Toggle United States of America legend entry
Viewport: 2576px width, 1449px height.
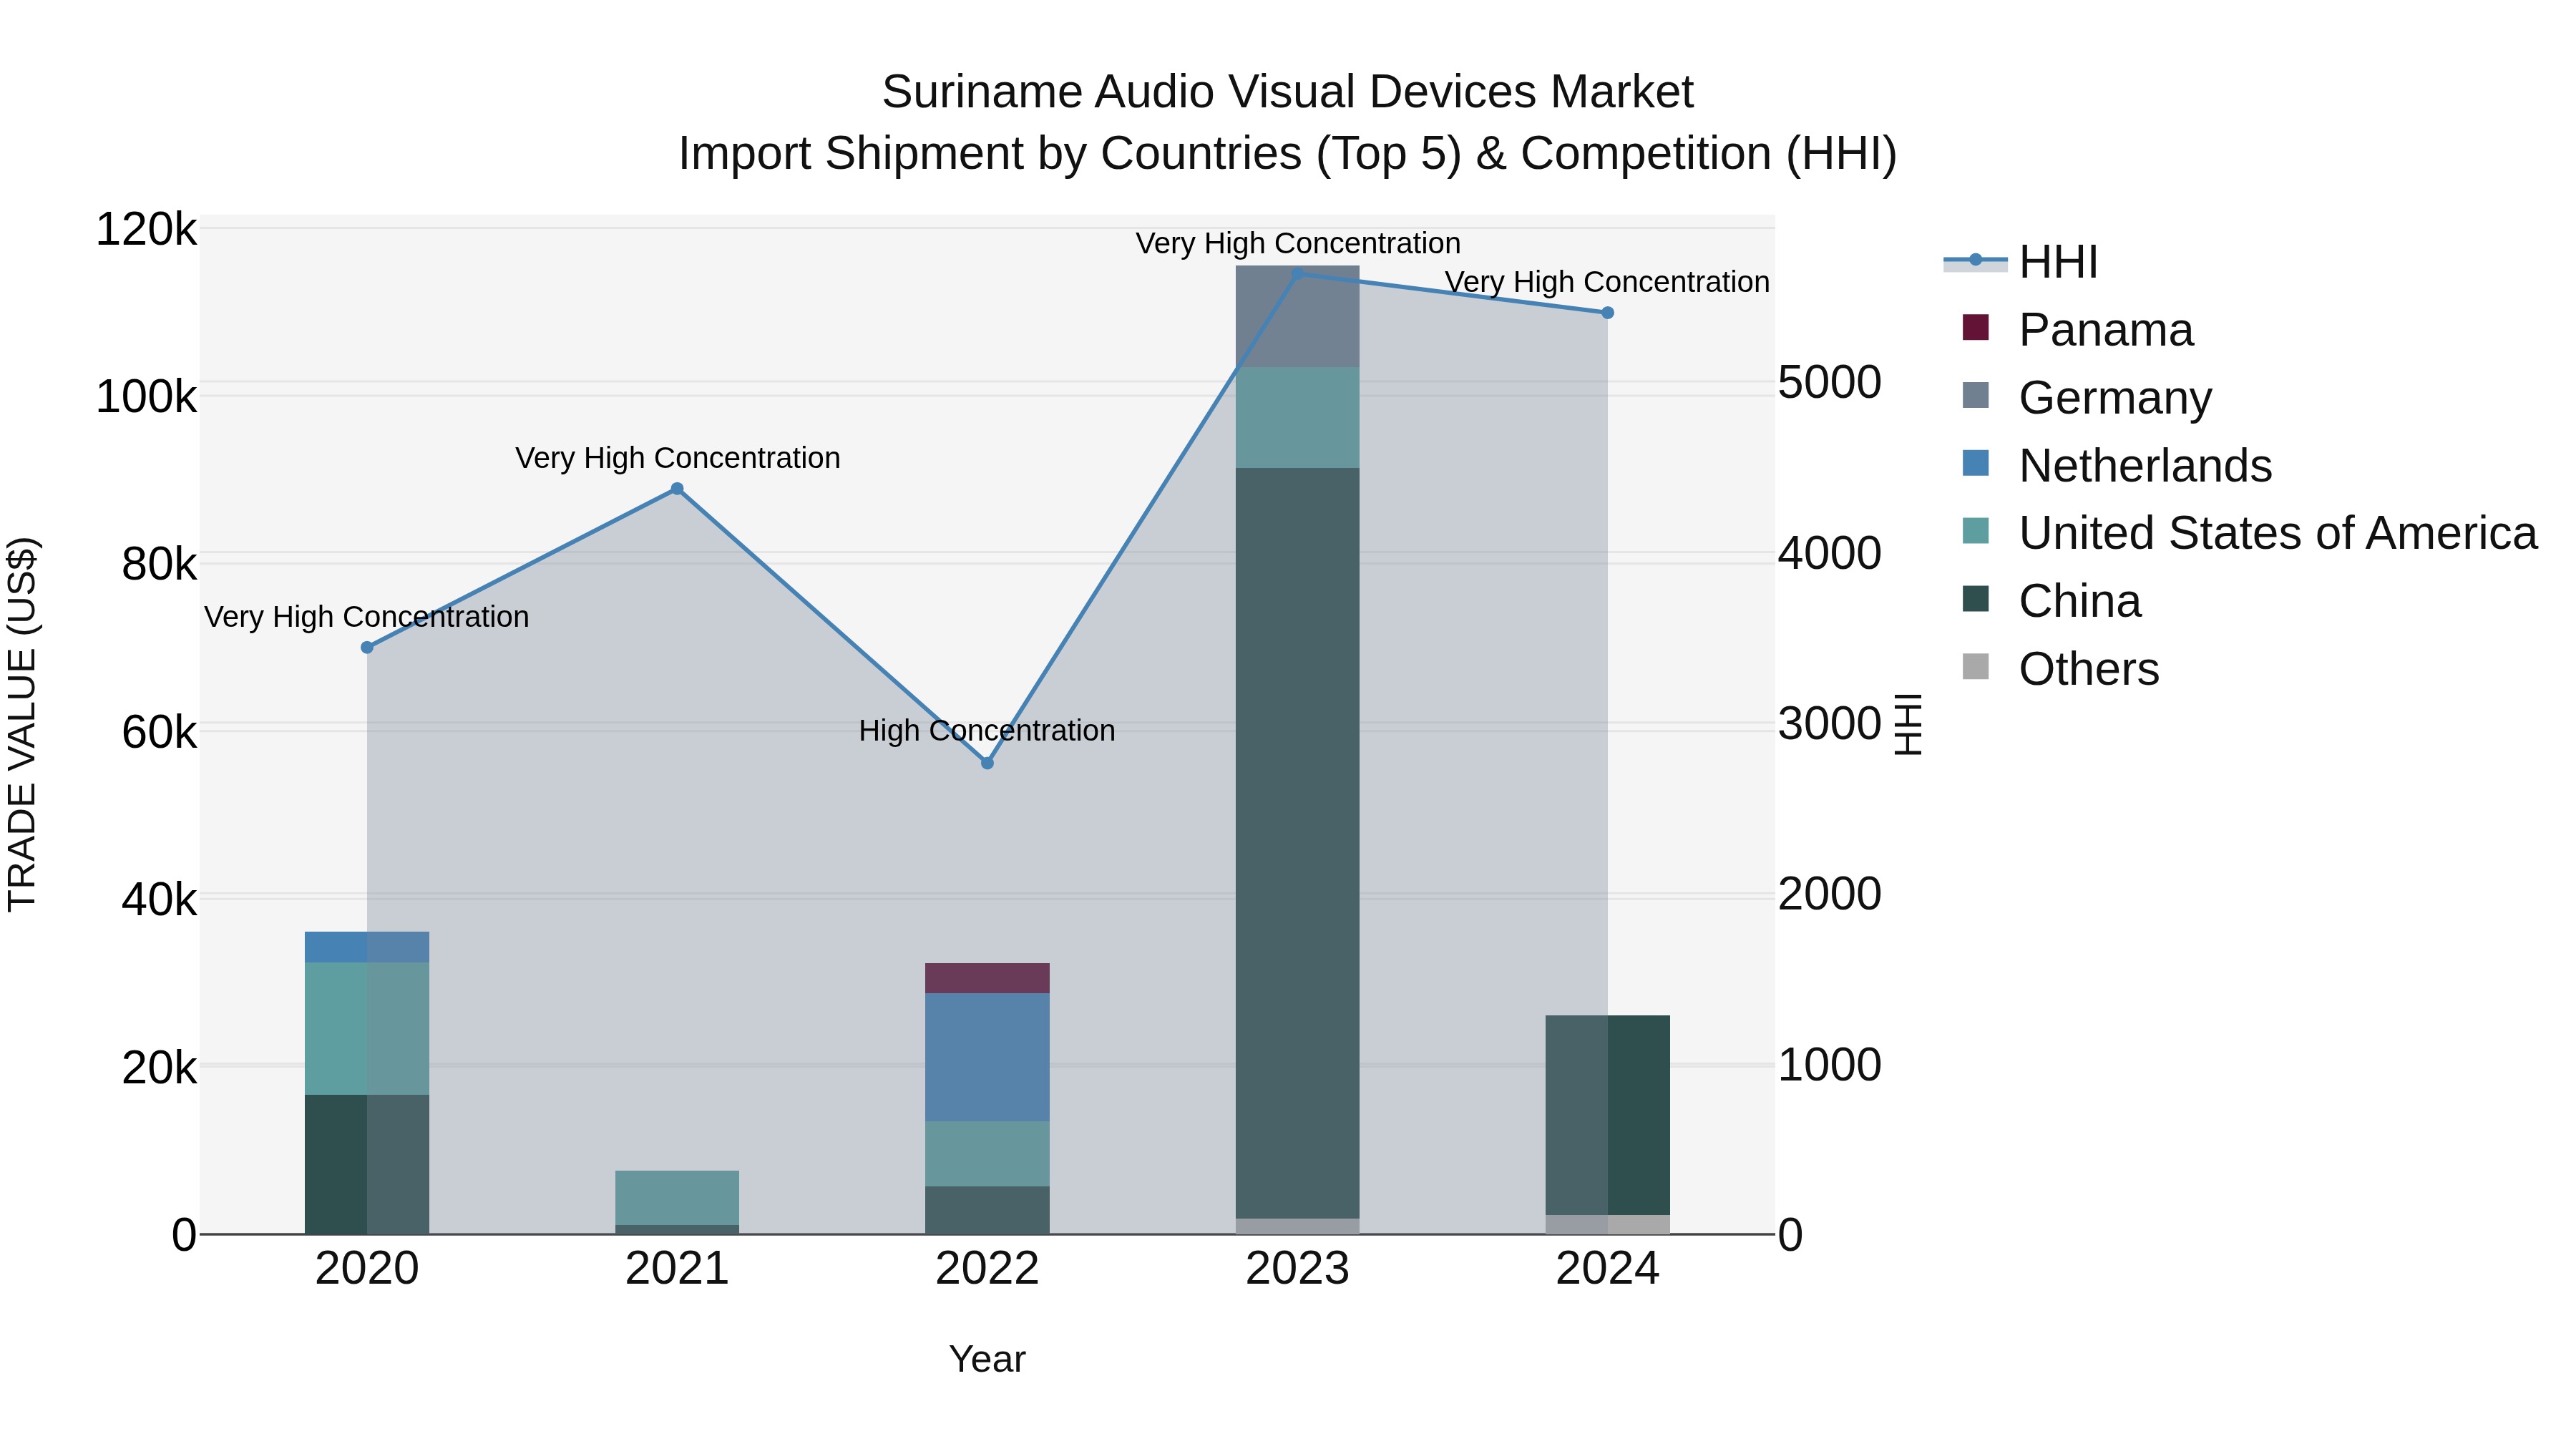point(2249,533)
